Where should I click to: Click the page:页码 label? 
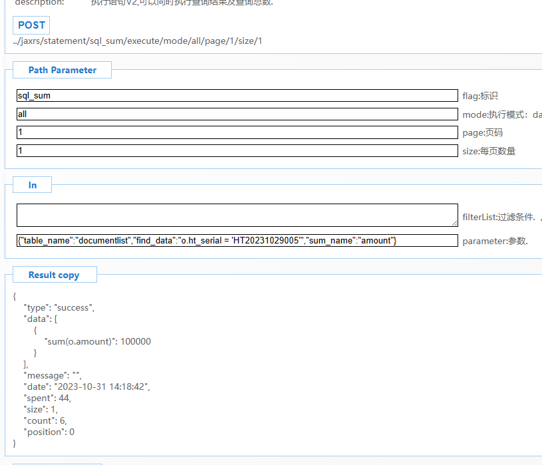[483, 132]
